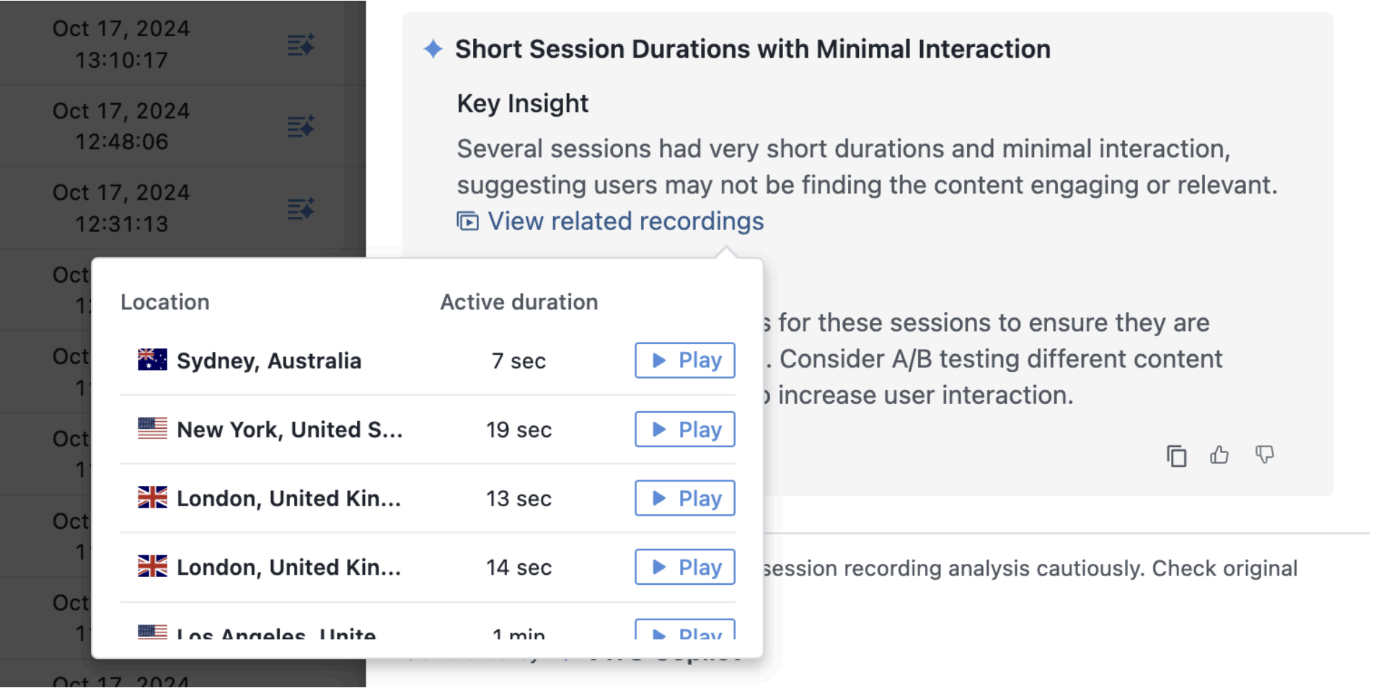Give thumbs up to this insight

click(1219, 455)
